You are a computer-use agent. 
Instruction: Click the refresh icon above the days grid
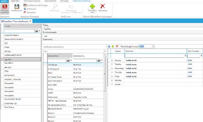pyautogui.click(x=109, y=46)
